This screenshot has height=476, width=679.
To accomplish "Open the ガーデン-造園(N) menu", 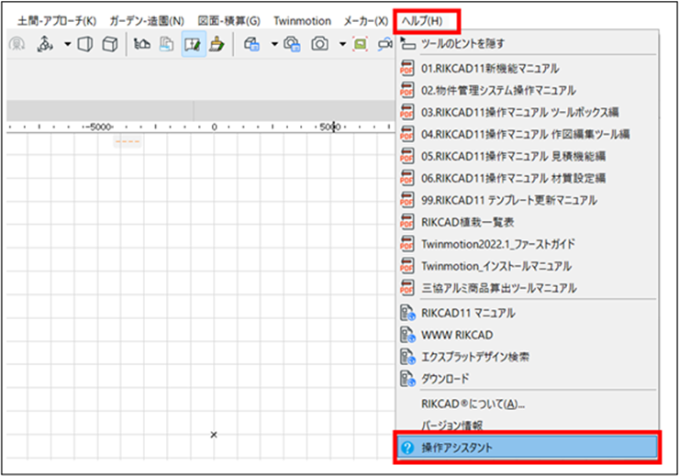I will tap(147, 20).
